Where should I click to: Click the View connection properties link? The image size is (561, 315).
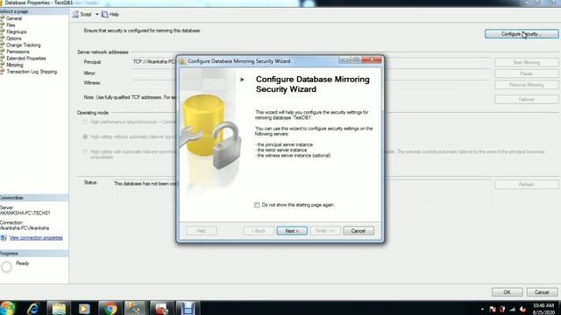pyautogui.click(x=36, y=238)
